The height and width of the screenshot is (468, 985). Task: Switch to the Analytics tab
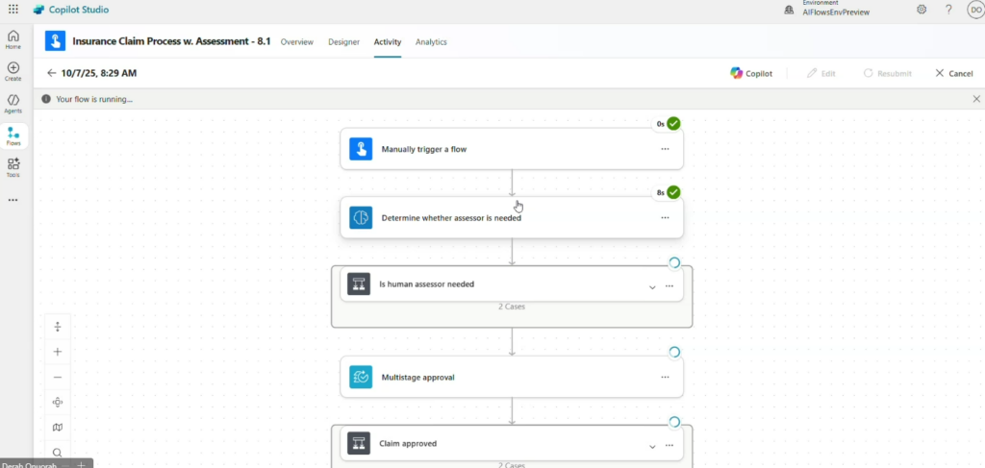[x=431, y=42]
